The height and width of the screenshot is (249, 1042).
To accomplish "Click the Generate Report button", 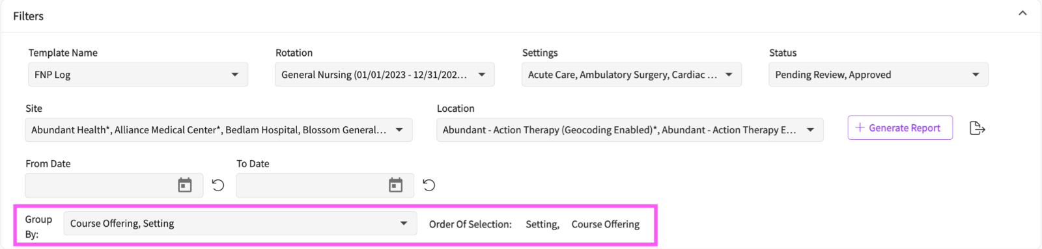I will 900,127.
